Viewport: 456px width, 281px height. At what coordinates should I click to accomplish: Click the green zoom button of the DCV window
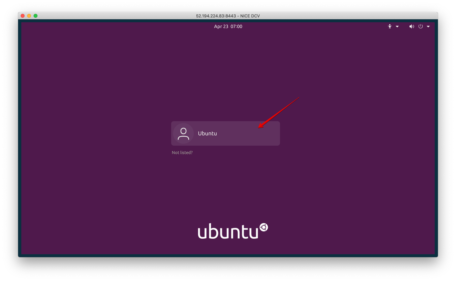(x=36, y=15)
